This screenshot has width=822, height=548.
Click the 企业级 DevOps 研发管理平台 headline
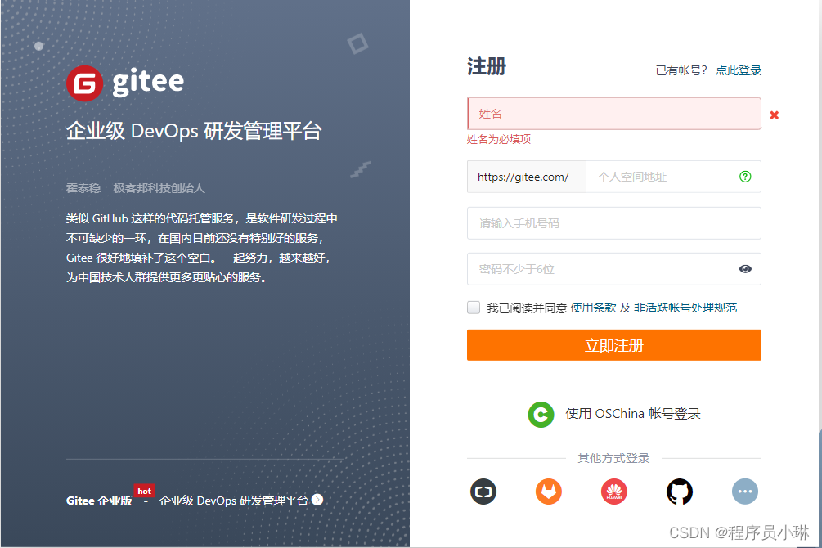pos(194,131)
